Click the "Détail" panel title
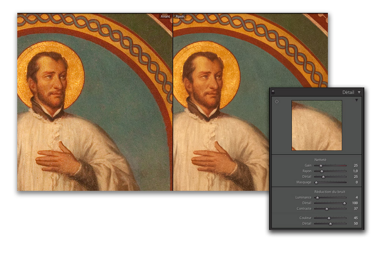 pyautogui.click(x=348, y=93)
